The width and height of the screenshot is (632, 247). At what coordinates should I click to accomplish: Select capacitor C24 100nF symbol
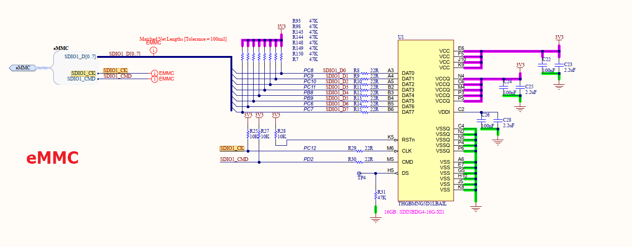[x=504, y=87]
